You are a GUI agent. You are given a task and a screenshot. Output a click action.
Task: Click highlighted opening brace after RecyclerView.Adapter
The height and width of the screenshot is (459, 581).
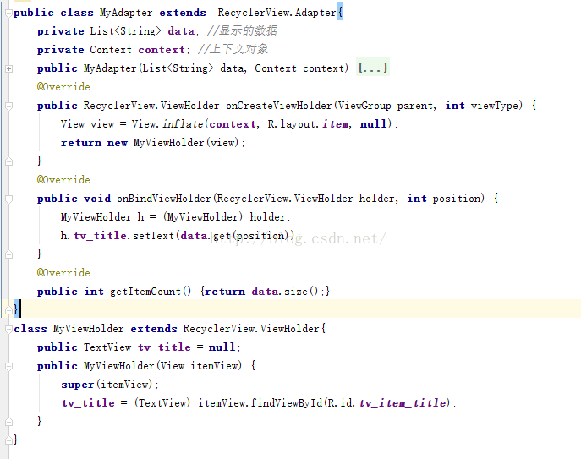coord(339,13)
